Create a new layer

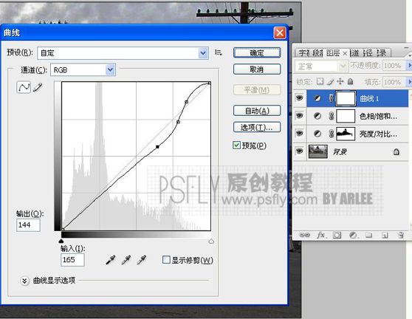coord(385,235)
